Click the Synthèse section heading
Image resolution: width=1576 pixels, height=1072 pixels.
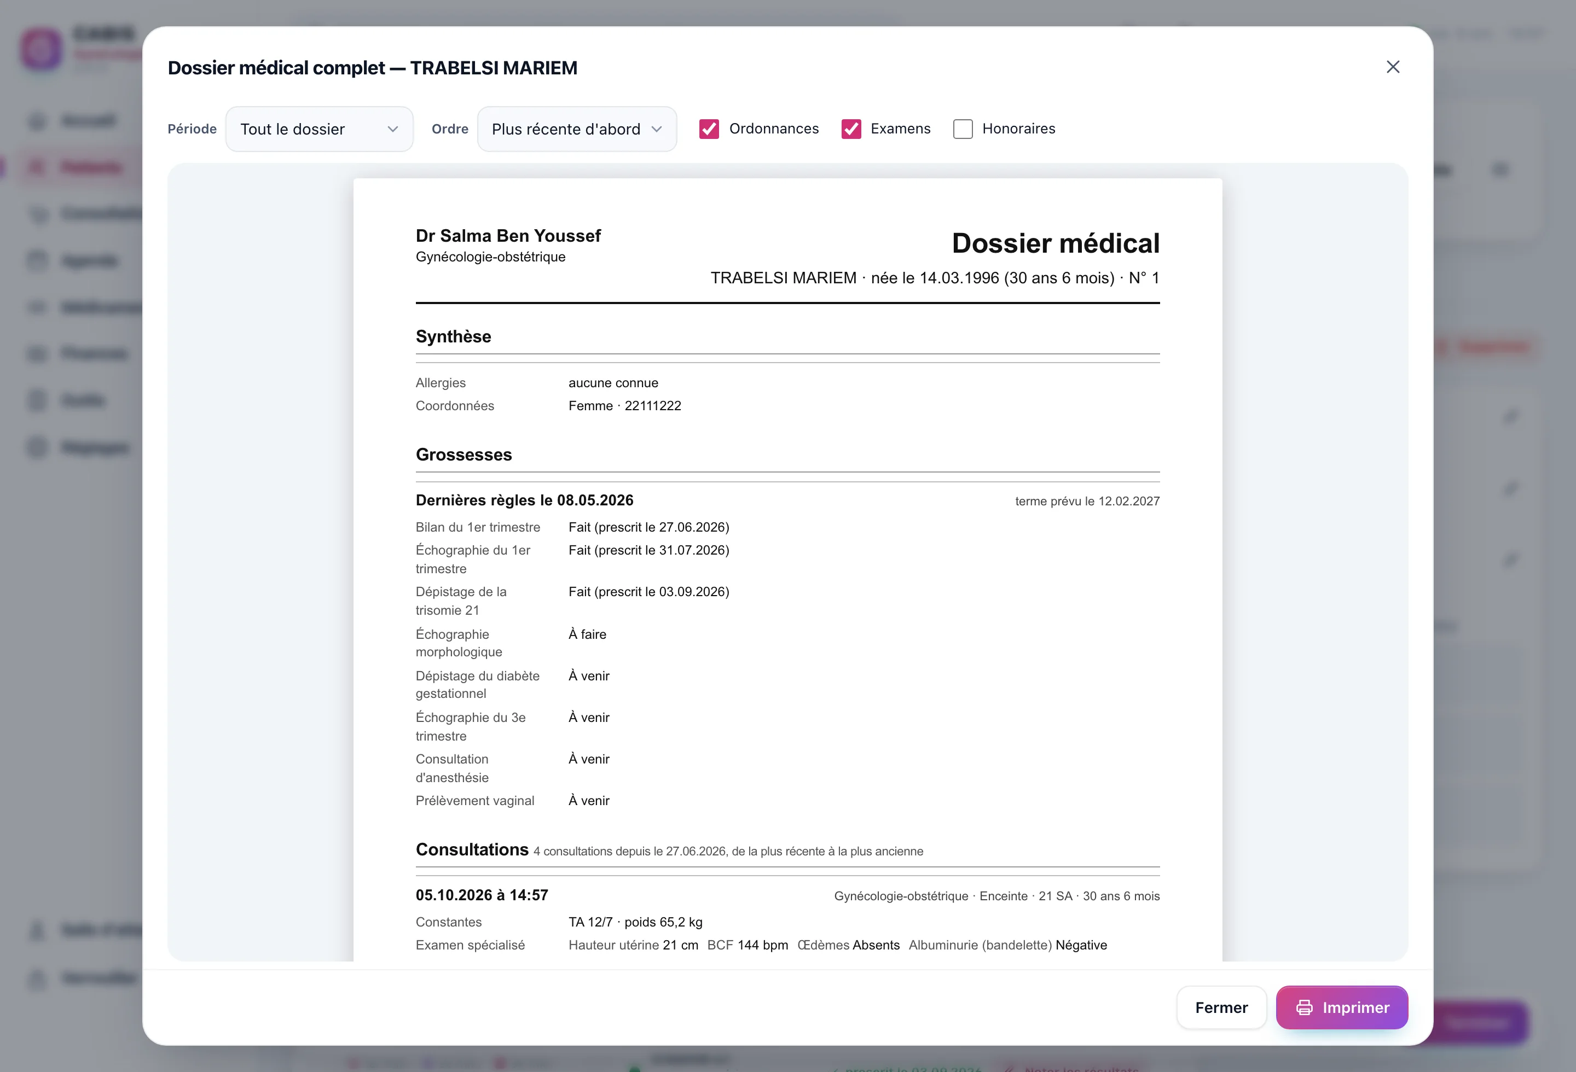point(453,336)
